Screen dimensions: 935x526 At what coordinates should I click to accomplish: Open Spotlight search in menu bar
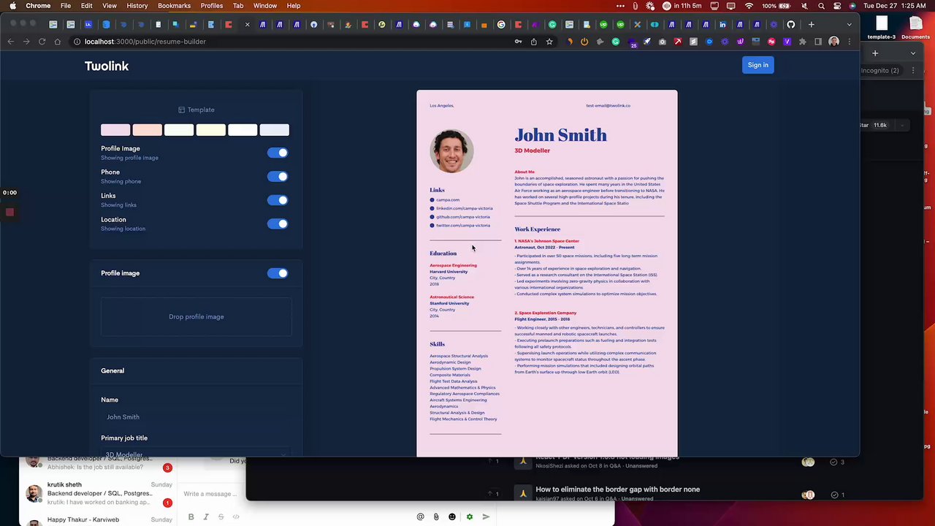pyautogui.click(x=822, y=6)
